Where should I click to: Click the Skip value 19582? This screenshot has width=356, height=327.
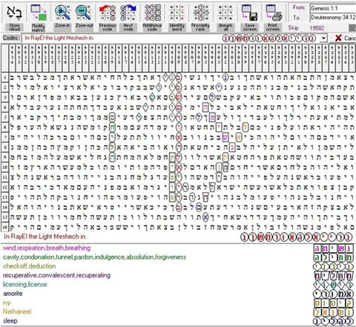[x=317, y=28]
